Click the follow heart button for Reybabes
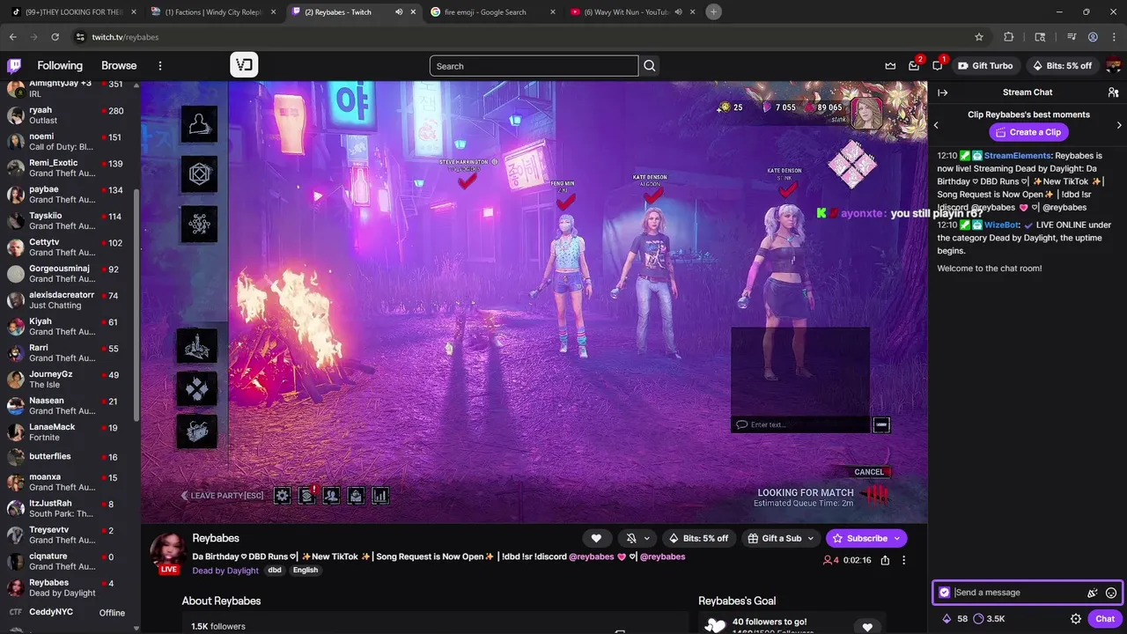The image size is (1127, 634). click(x=596, y=538)
